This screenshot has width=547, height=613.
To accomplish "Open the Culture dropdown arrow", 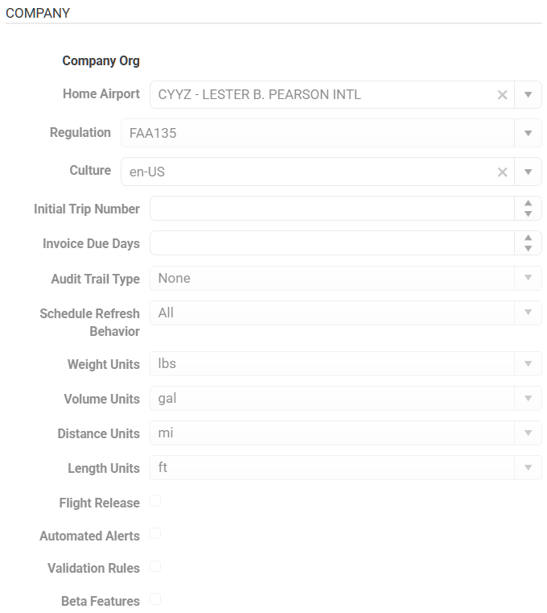I will coord(528,172).
